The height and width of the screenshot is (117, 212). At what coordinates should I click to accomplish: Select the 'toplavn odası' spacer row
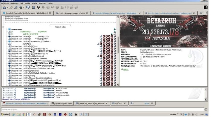60,27
